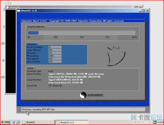
Task: Click the Percent complete value field
Action: pos(55,47)
